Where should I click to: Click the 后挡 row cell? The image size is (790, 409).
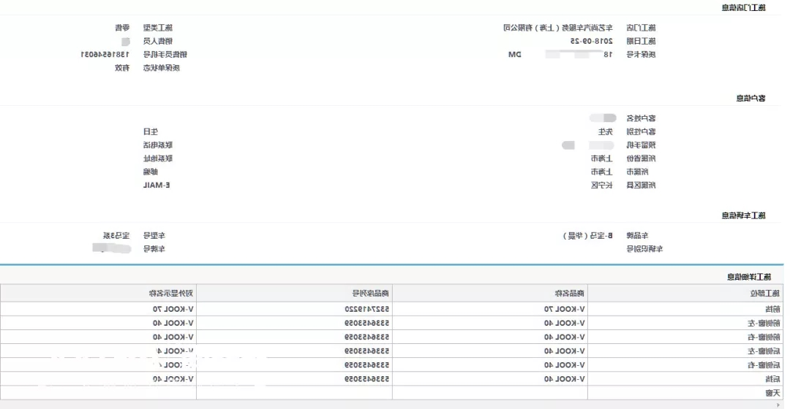pyautogui.click(x=685, y=379)
